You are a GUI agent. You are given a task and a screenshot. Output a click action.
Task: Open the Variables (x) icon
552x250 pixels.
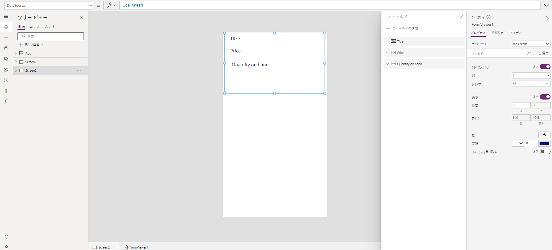[x=6, y=80]
